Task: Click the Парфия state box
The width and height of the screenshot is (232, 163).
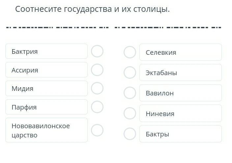Action: (x=46, y=107)
